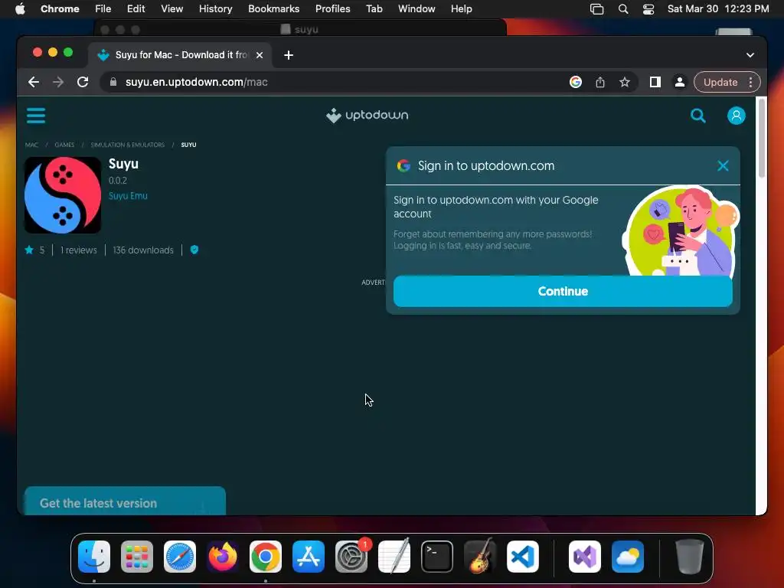The image size is (784, 588).
Task: Click the site lock icon
Action: coord(113,82)
